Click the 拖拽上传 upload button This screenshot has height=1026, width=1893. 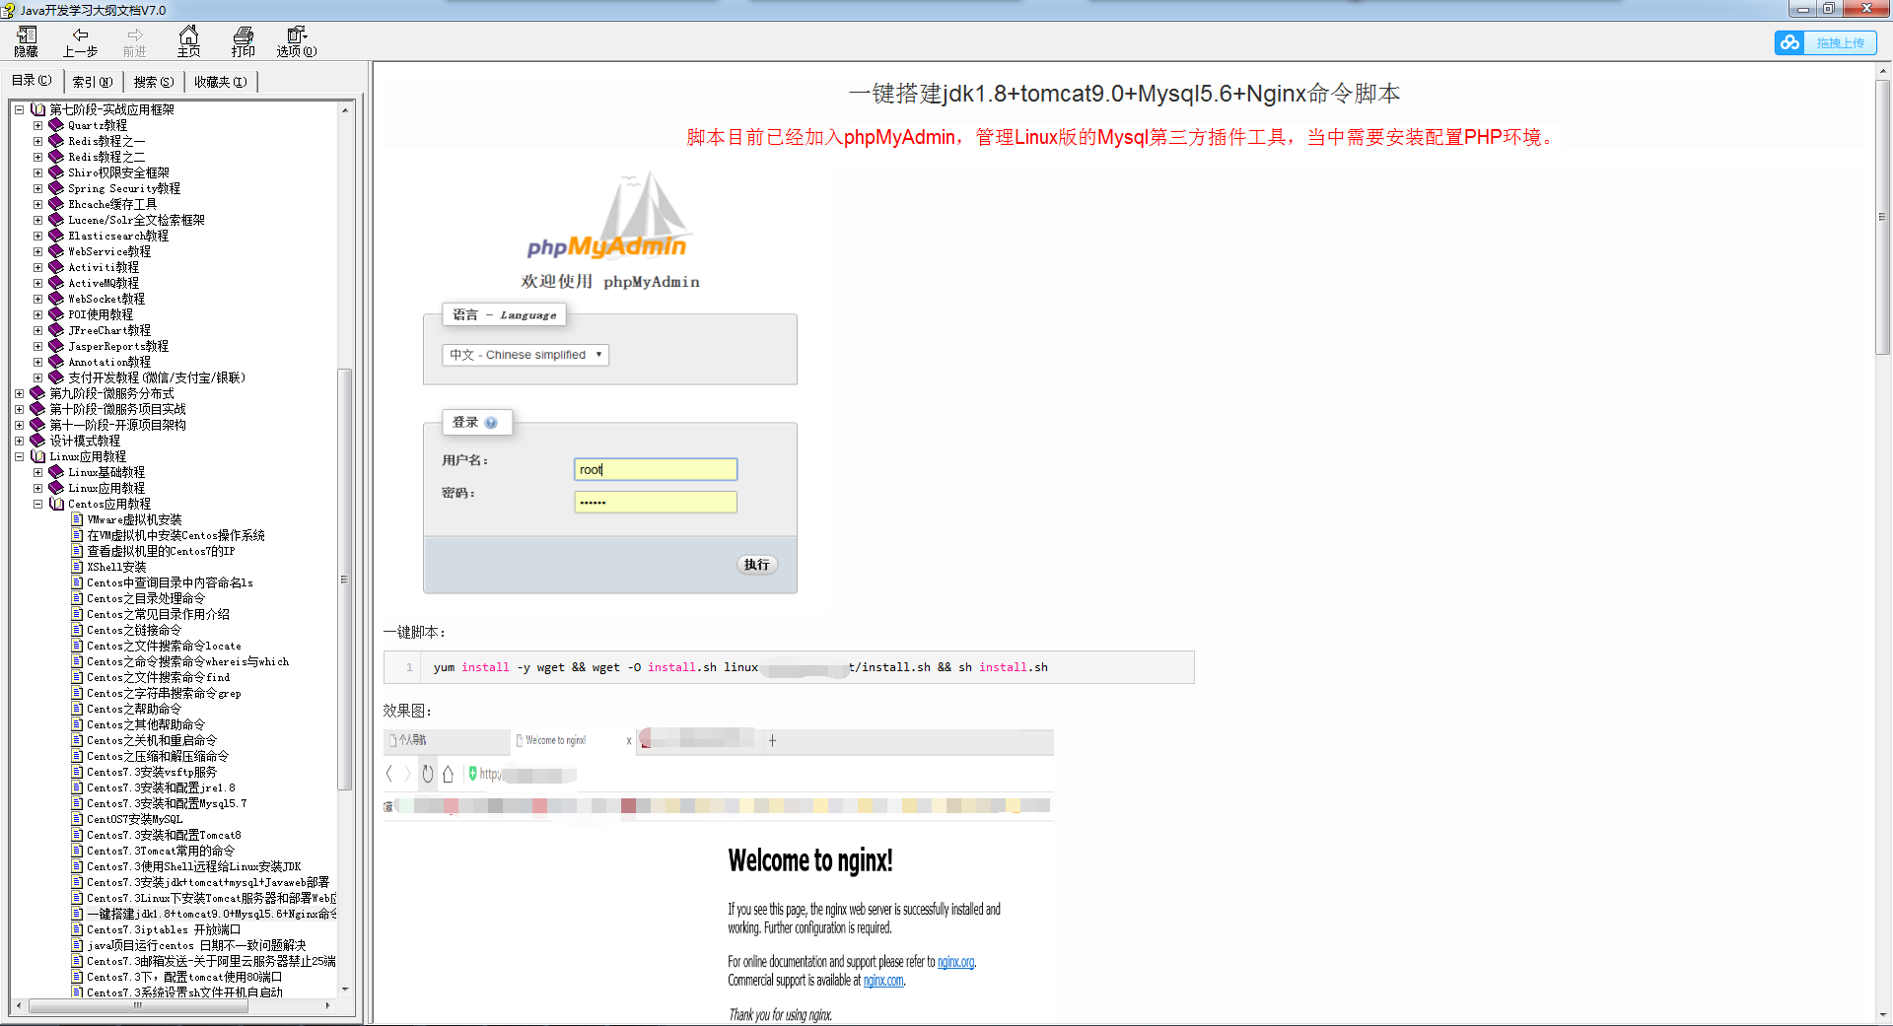click(1840, 42)
